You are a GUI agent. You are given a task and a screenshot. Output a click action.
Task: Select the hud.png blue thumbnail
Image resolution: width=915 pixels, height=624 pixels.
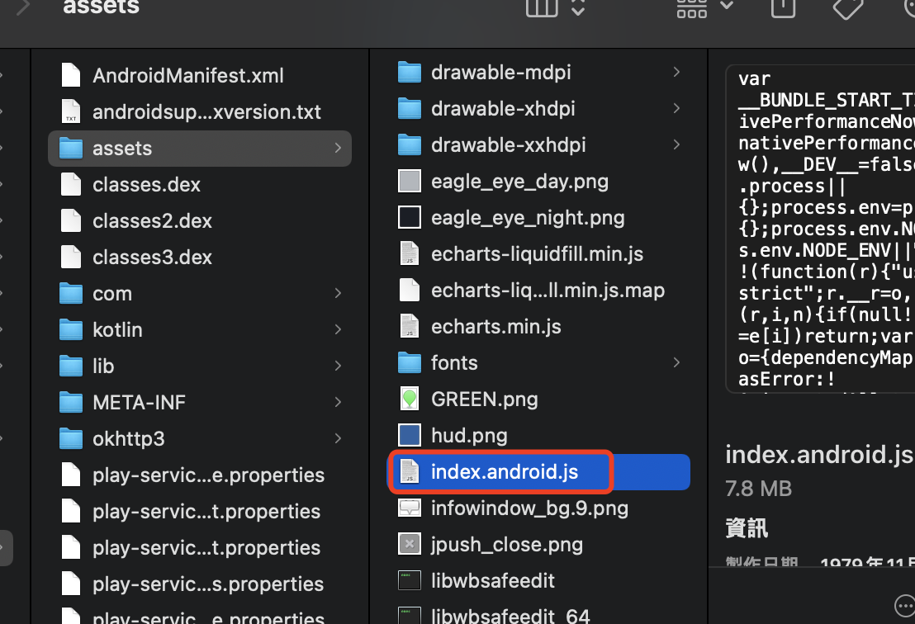coord(410,436)
